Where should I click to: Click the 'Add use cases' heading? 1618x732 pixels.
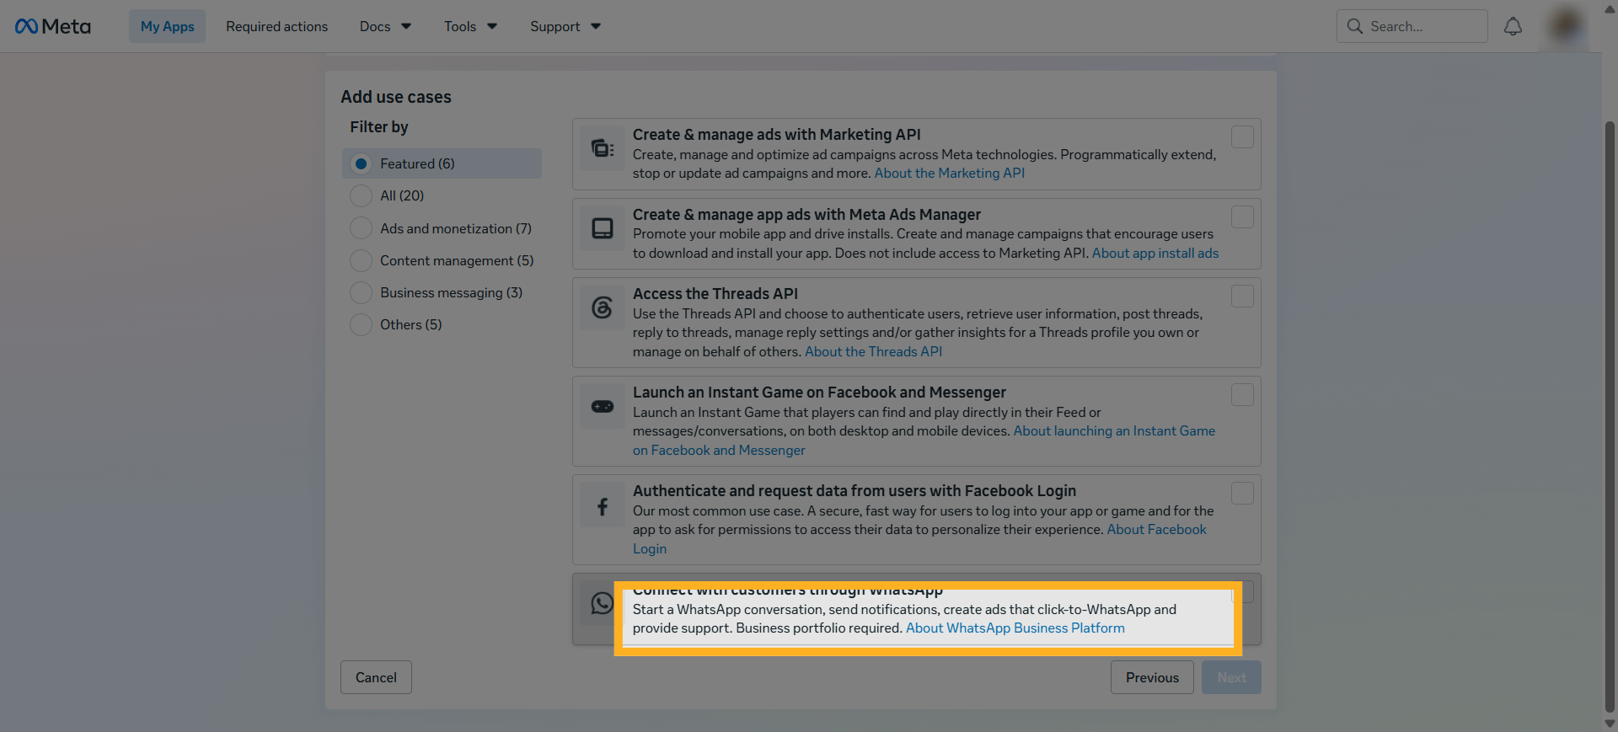click(396, 97)
